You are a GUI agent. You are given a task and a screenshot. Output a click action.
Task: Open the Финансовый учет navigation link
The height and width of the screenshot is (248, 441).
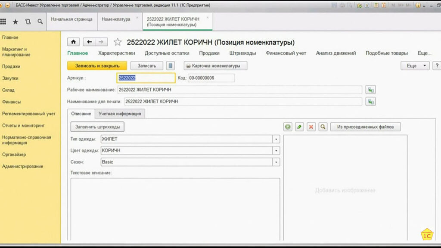pos(286,53)
